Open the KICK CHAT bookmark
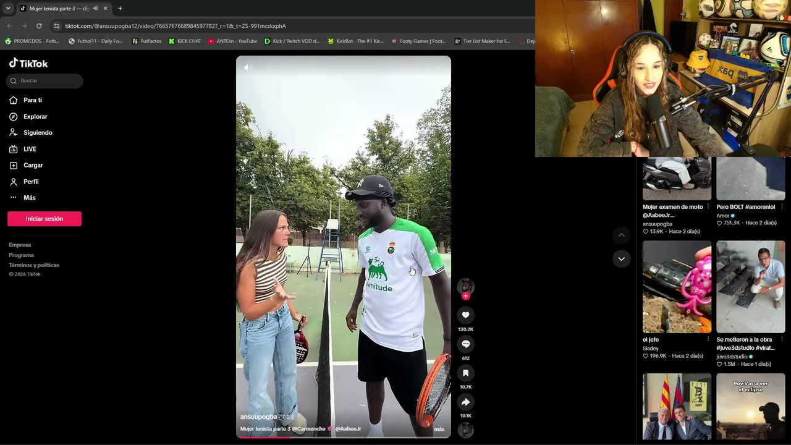 pos(185,41)
